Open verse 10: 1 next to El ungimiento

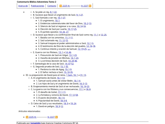(x=57, y=21)
